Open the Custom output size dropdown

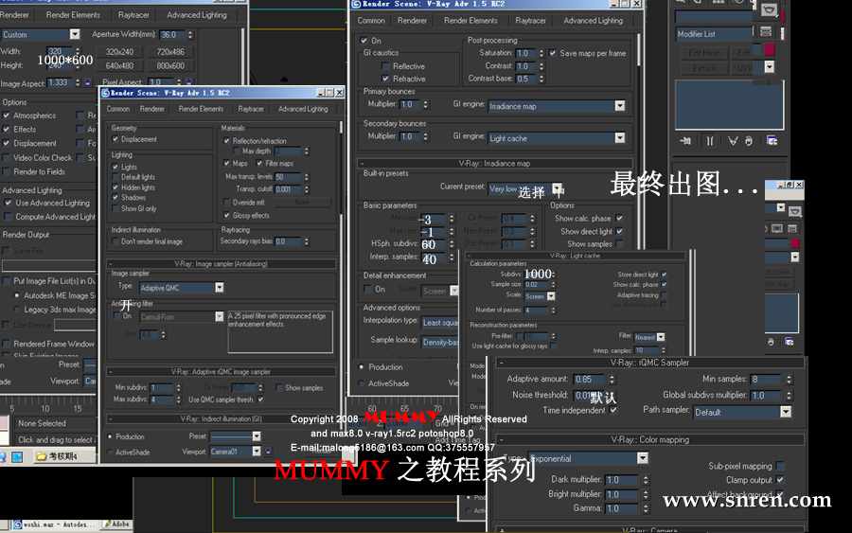click(x=41, y=34)
